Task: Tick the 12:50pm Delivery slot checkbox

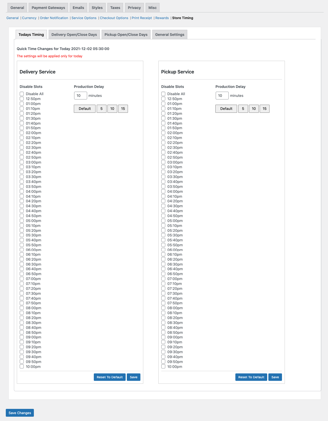Action: 22,99
